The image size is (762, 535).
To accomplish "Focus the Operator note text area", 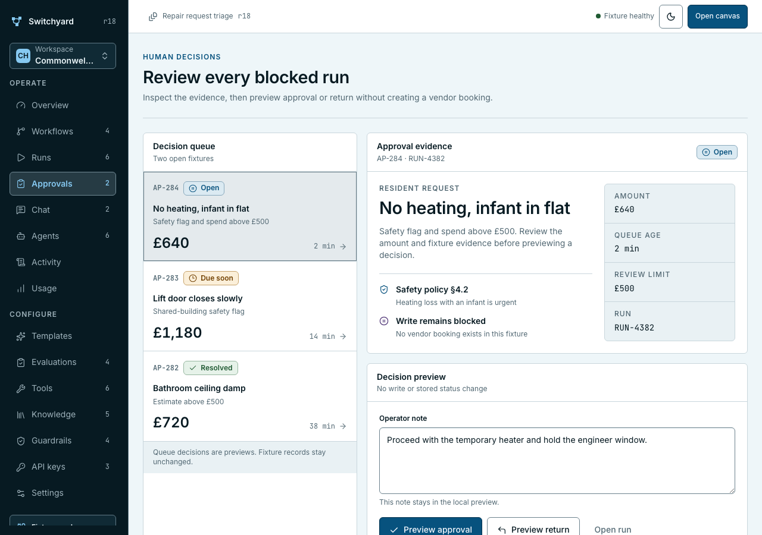I will (x=557, y=461).
